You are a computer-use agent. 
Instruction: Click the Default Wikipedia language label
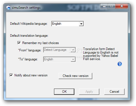29,24
